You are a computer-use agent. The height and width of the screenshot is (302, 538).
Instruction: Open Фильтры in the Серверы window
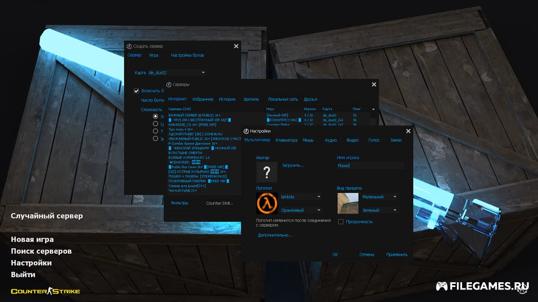[x=179, y=203]
